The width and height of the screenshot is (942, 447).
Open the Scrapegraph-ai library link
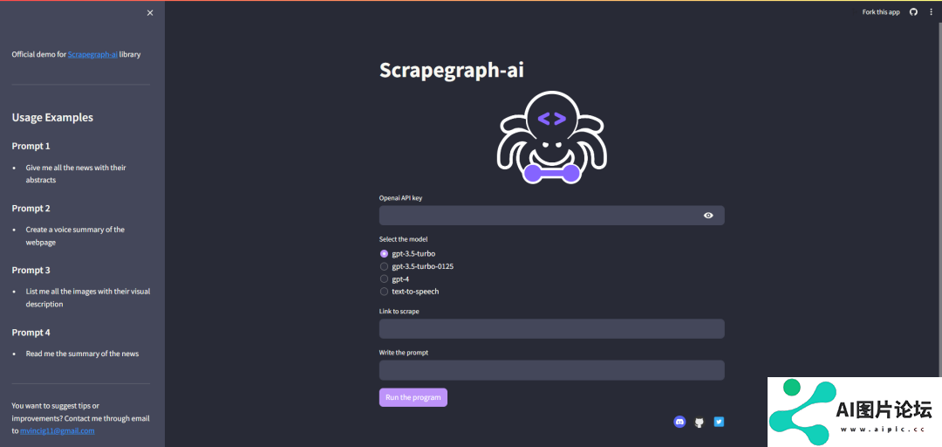pyautogui.click(x=92, y=54)
